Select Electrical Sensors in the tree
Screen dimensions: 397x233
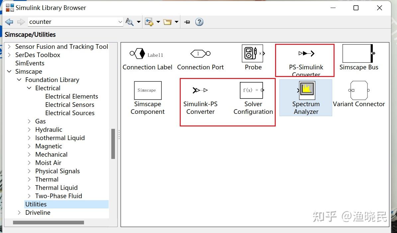point(70,105)
